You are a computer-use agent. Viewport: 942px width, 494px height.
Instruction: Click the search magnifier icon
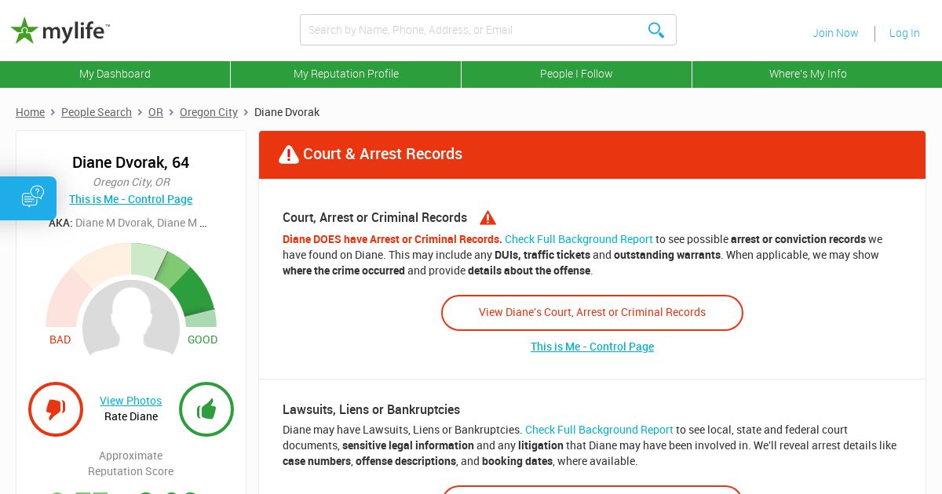pos(656,30)
